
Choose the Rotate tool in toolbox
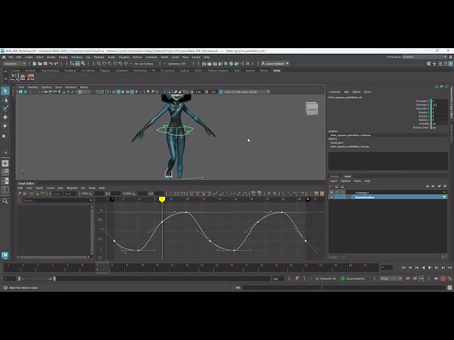click(5, 126)
